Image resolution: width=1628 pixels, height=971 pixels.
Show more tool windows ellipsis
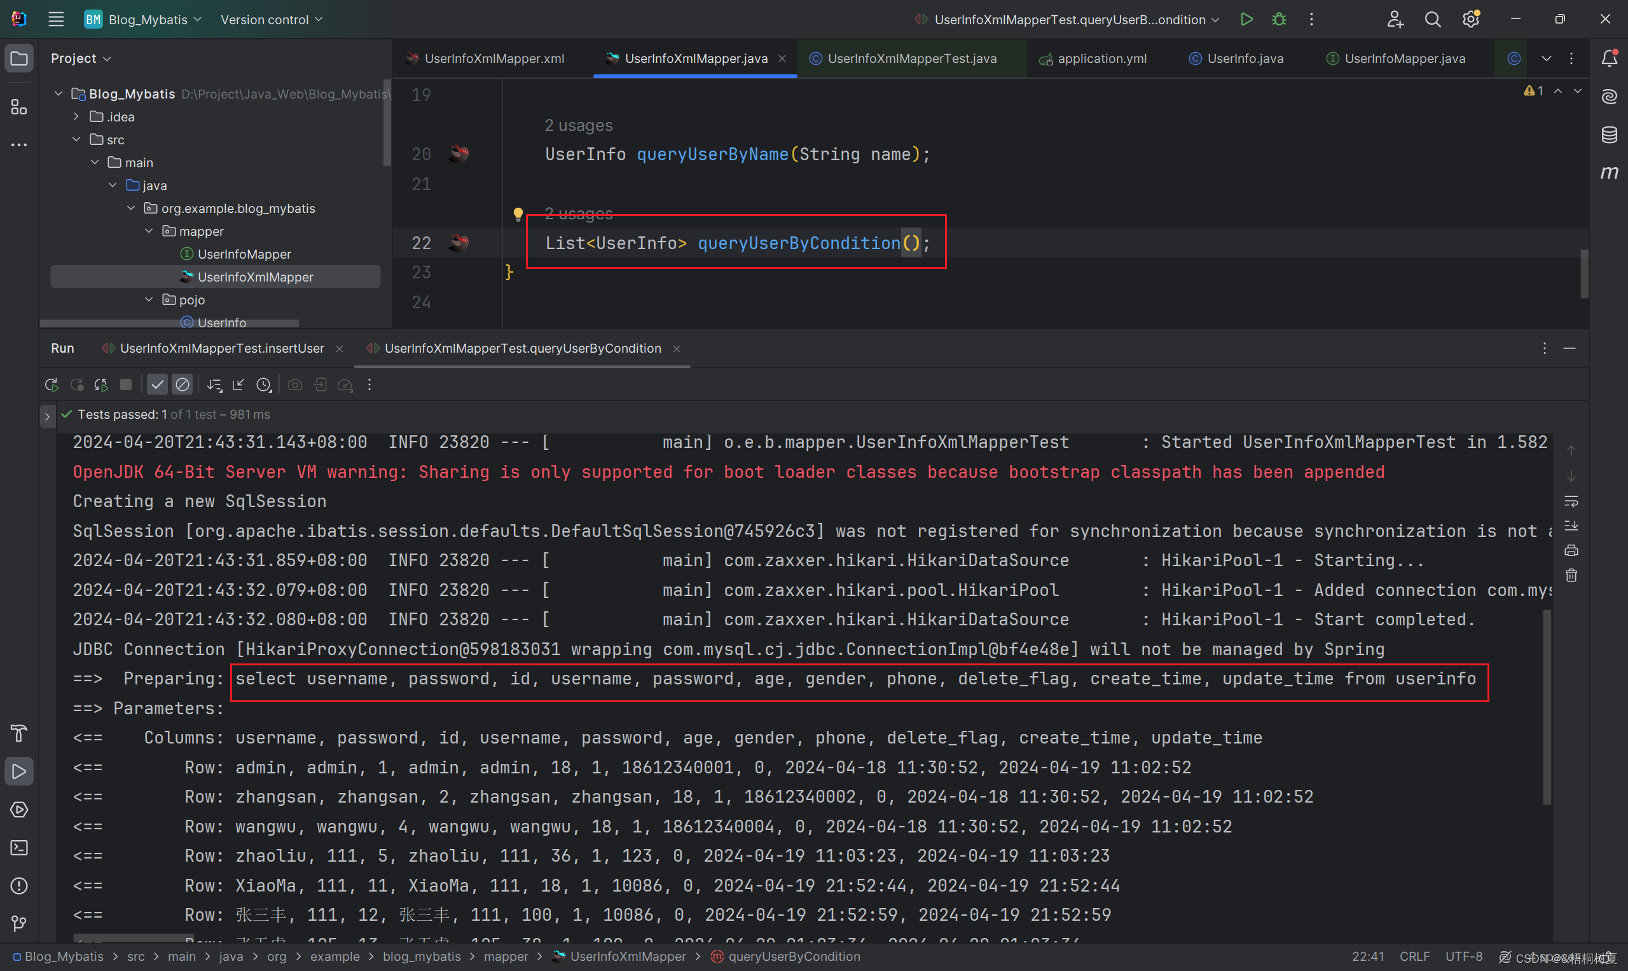click(x=19, y=145)
